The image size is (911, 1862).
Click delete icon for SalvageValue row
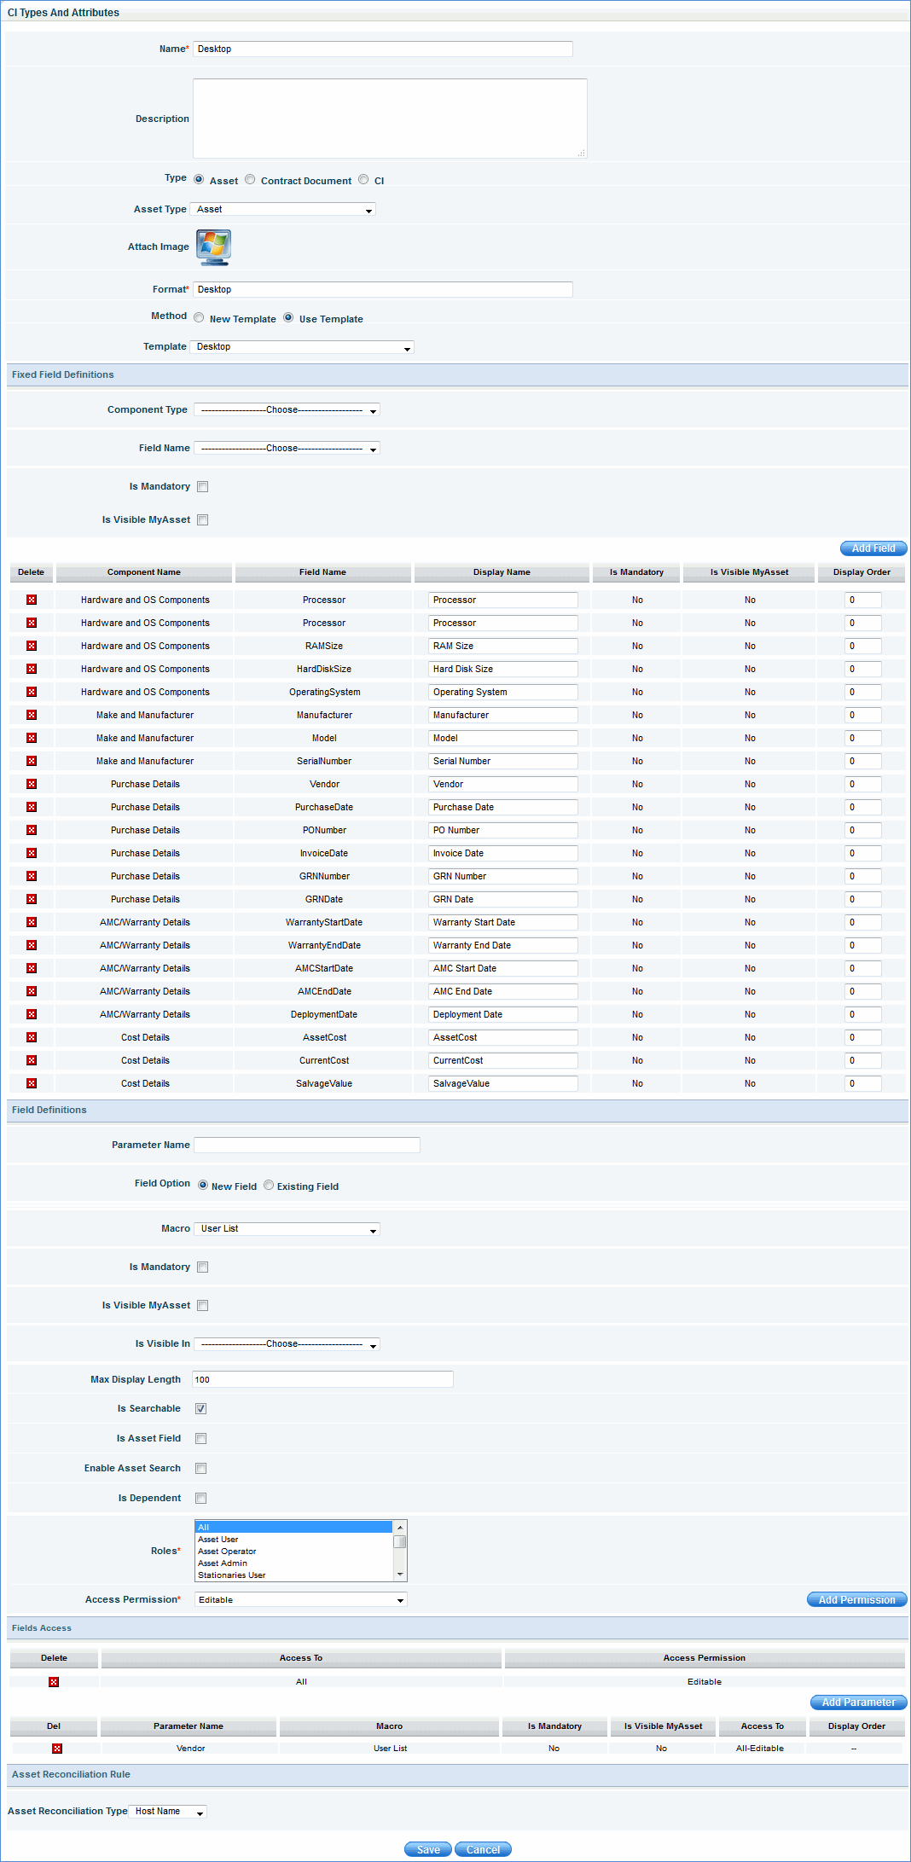tap(32, 1083)
